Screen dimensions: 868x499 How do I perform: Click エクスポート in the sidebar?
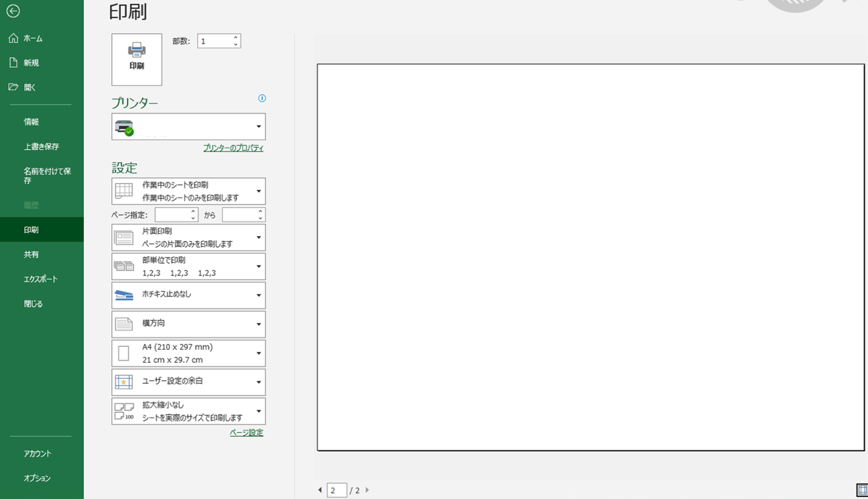[x=40, y=279]
